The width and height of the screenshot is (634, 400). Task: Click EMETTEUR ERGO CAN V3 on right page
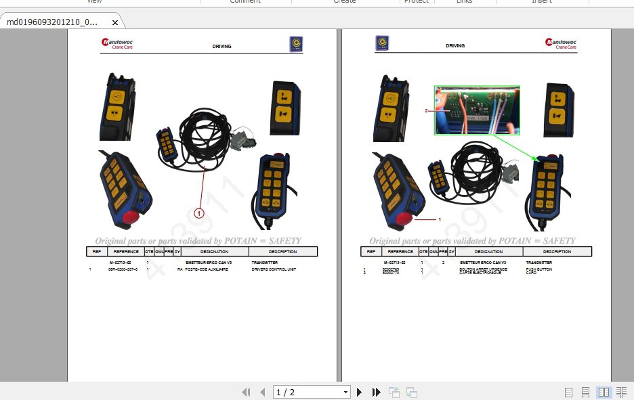pyautogui.click(x=483, y=263)
